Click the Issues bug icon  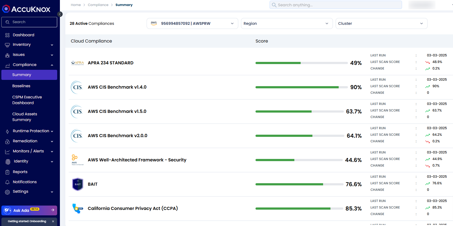tap(7, 55)
